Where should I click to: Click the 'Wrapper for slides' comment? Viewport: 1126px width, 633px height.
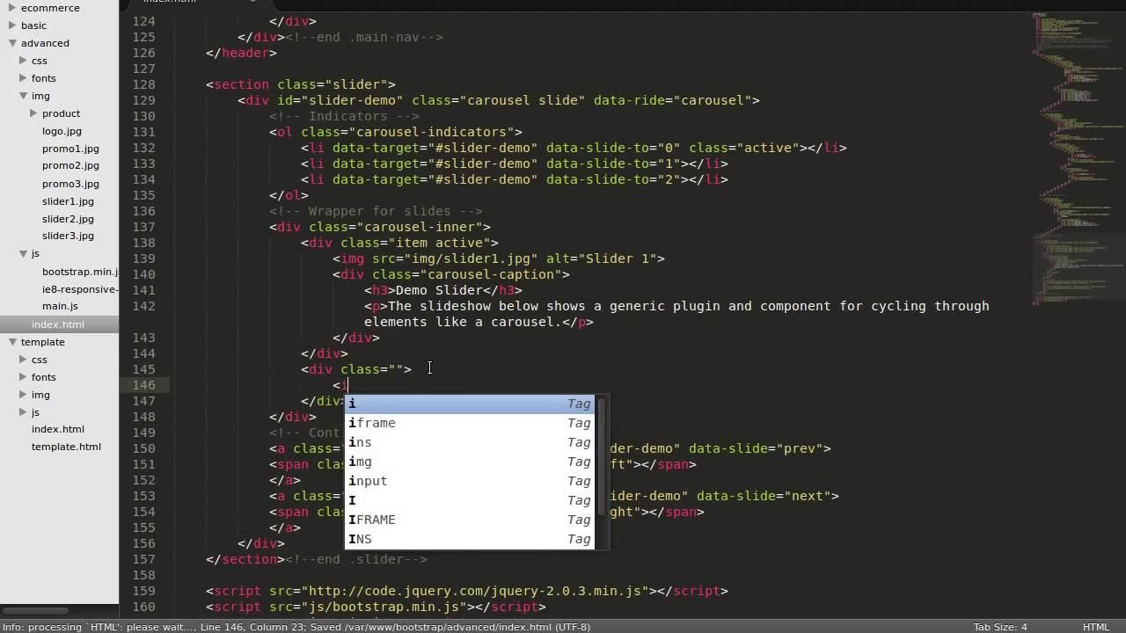pos(376,211)
